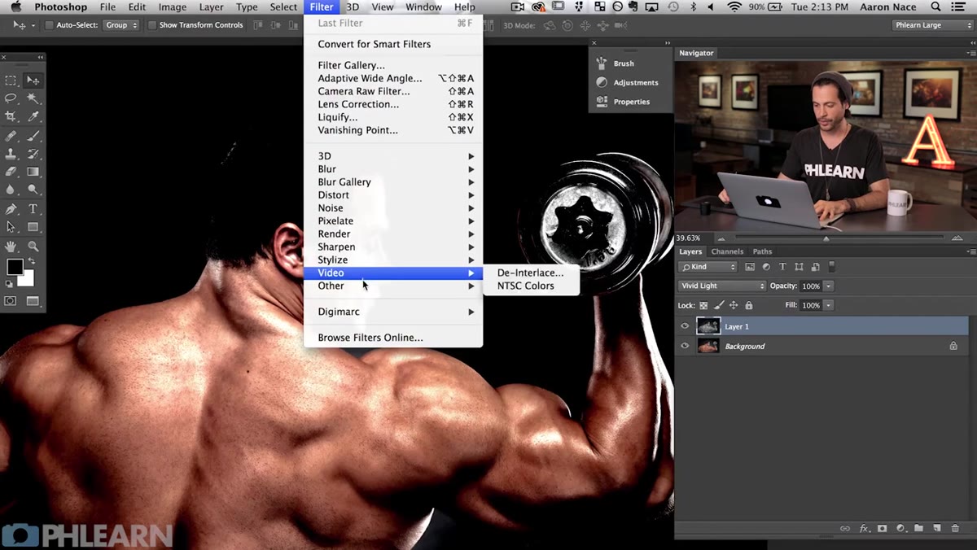Viewport: 977px width, 550px height.
Task: Select the Zoom tool in toolbox
Action: pyautogui.click(x=33, y=246)
